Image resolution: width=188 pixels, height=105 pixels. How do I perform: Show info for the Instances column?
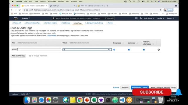click(x=123, y=43)
